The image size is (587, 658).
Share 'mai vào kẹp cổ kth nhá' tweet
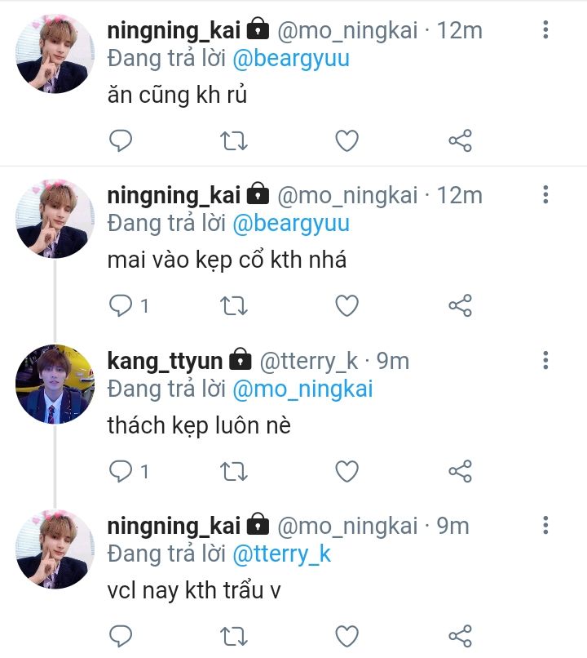tap(461, 306)
